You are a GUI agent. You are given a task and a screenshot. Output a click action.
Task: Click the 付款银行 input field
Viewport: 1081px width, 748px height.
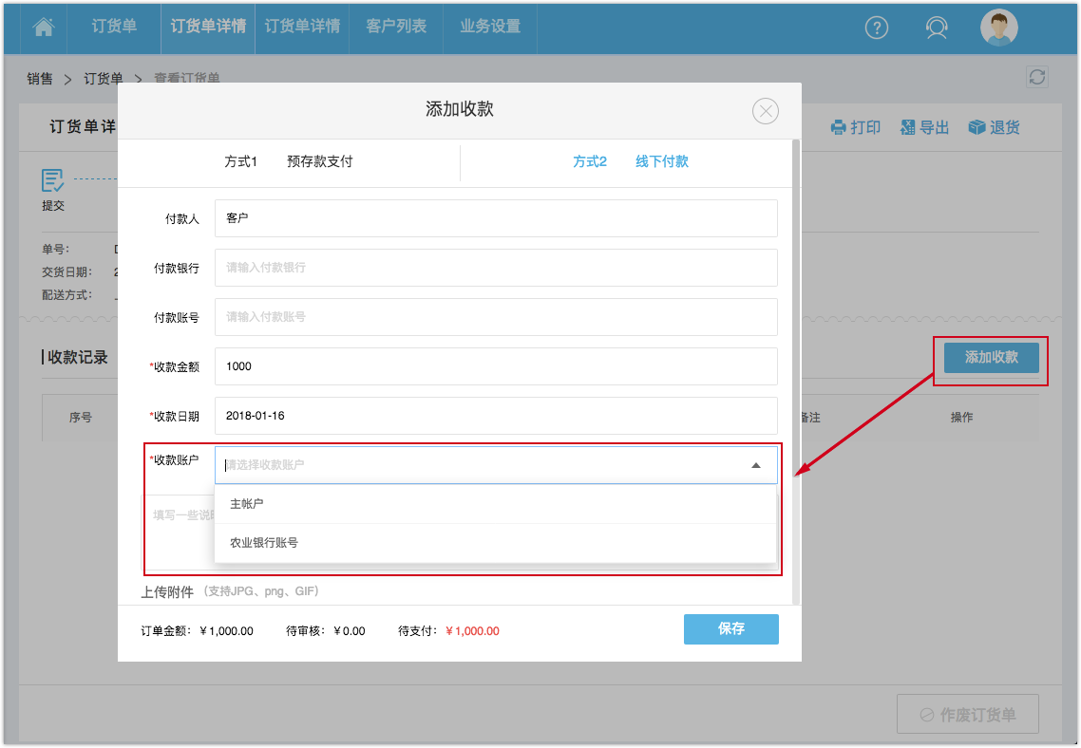(x=497, y=268)
